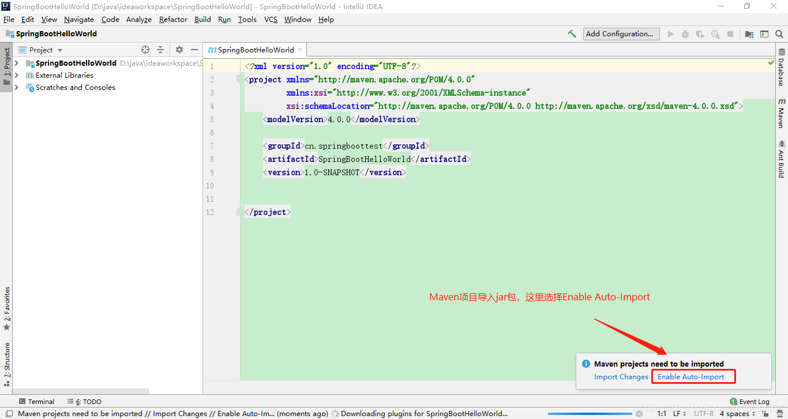
Task: Open the VCS menu
Action: [271, 20]
